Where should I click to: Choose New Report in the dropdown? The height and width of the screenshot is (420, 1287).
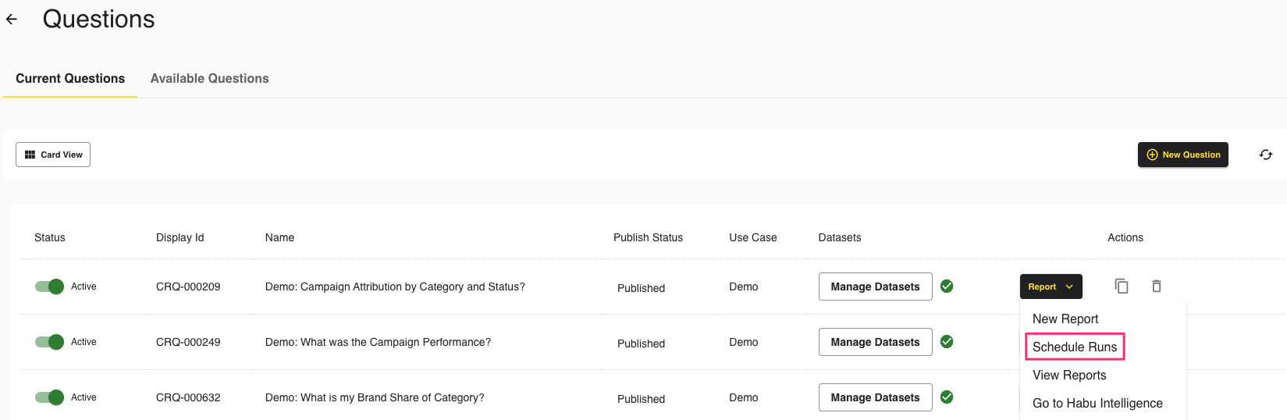pyautogui.click(x=1065, y=319)
